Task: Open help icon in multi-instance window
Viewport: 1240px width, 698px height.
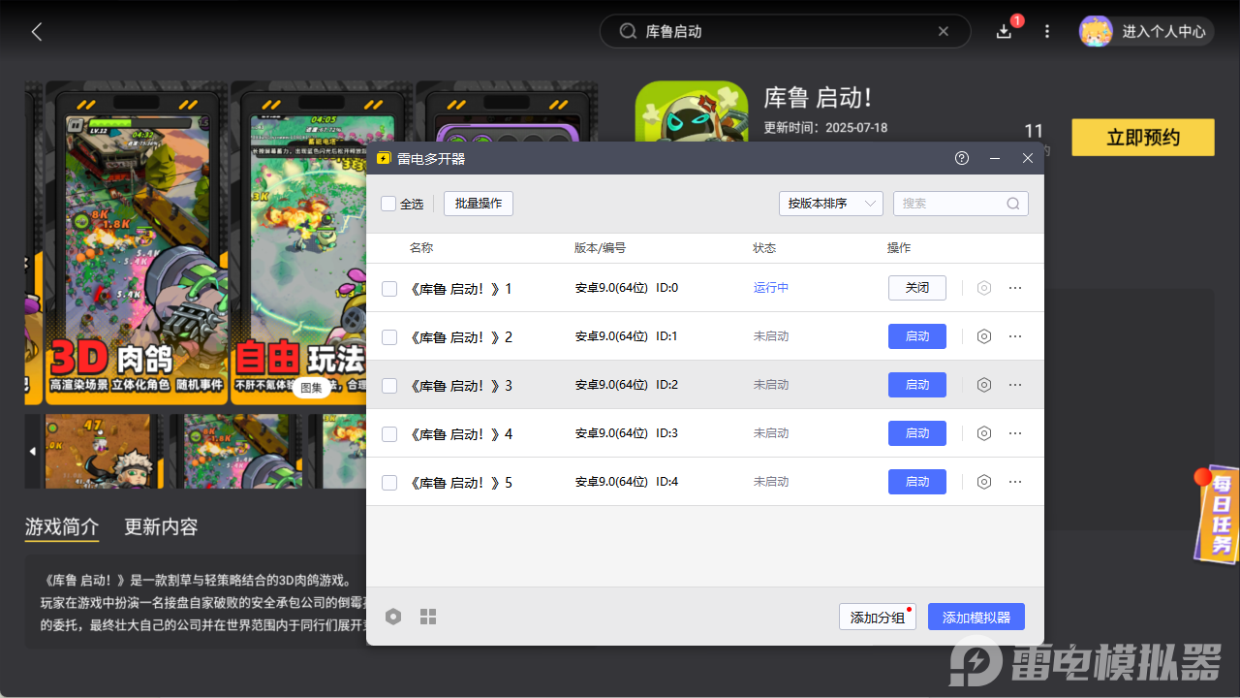Action: tap(962, 158)
